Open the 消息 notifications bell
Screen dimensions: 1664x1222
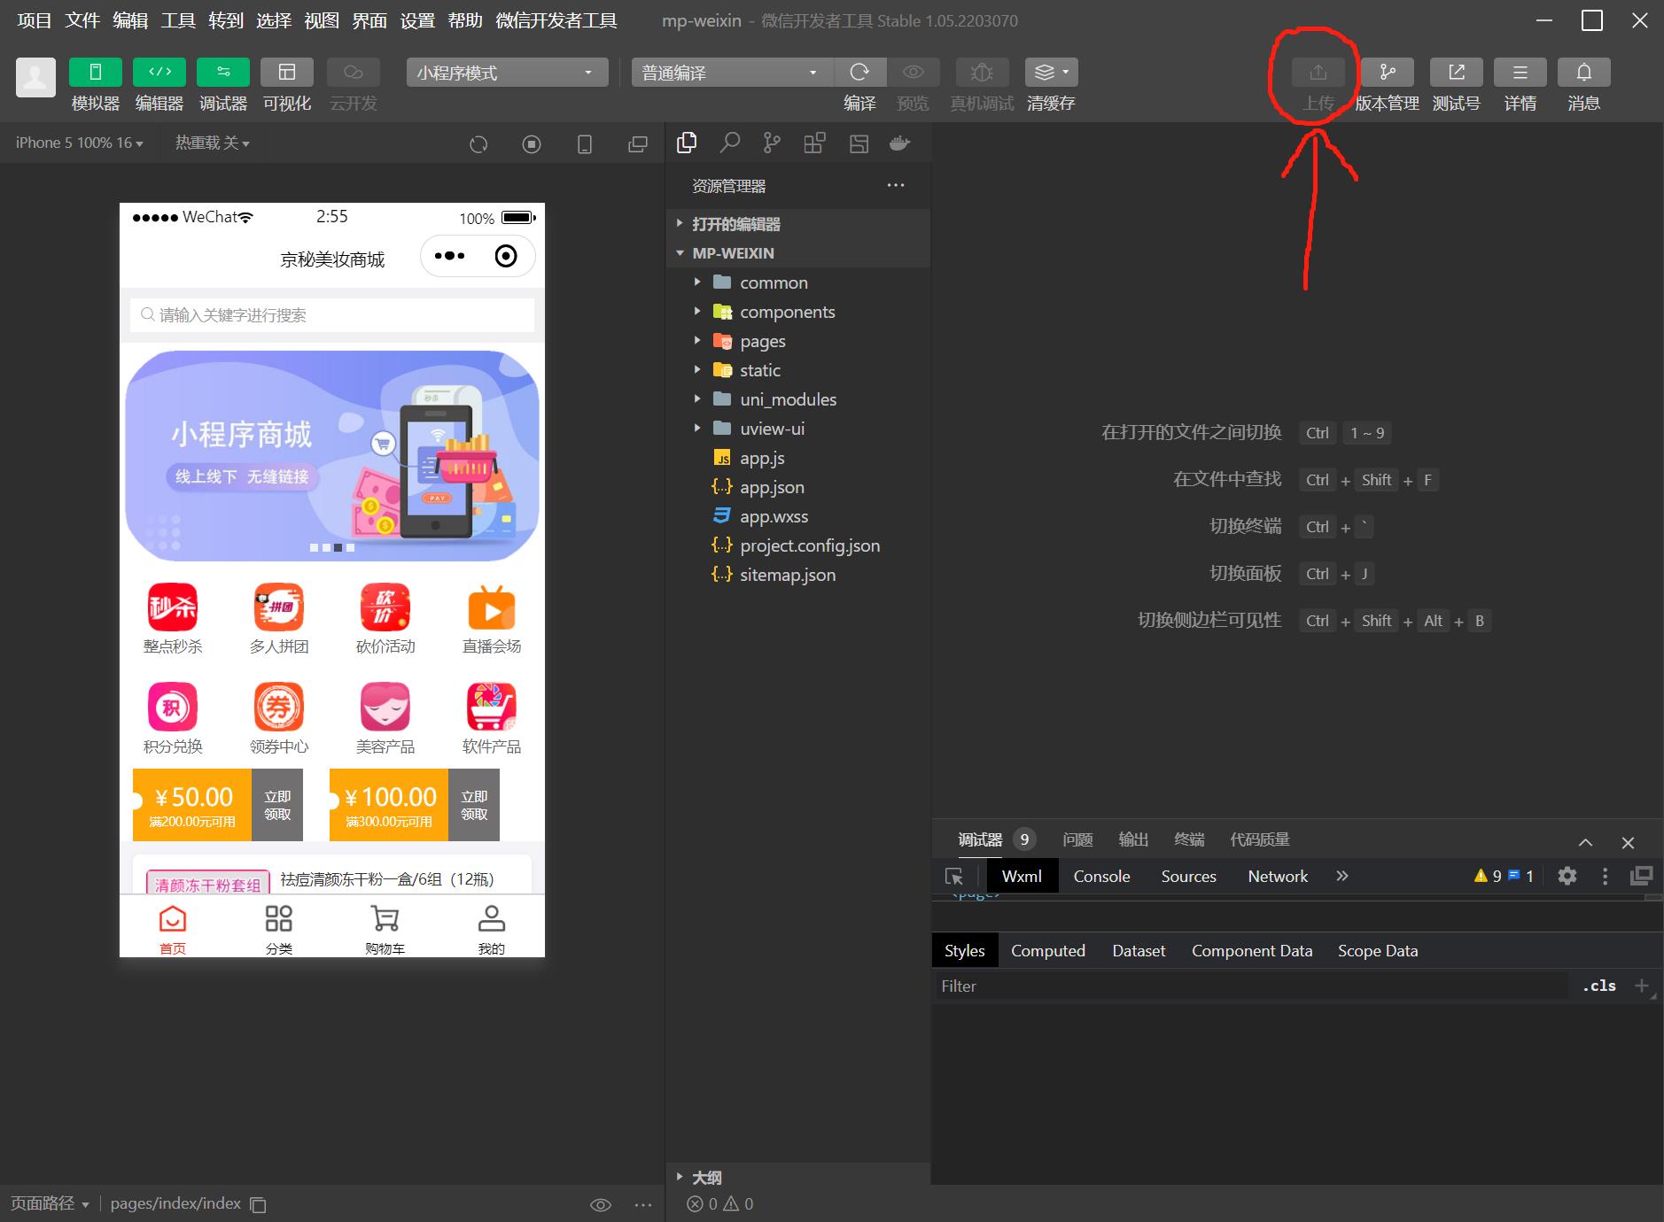pos(1584,72)
